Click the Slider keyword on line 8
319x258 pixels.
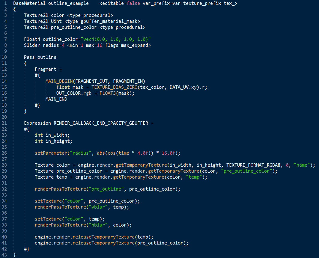(x=32, y=45)
